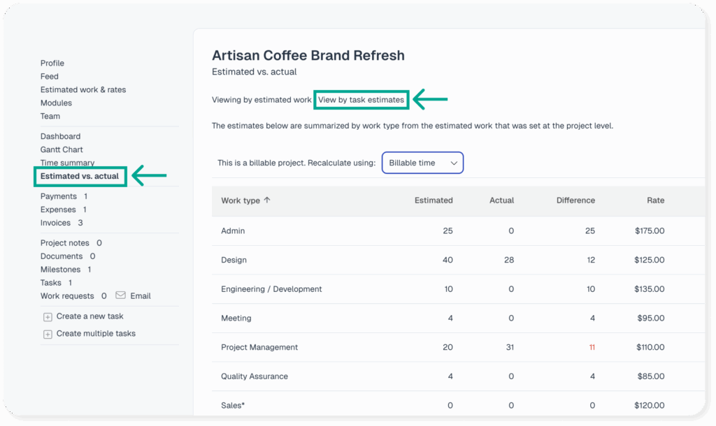Image resolution: width=716 pixels, height=426 pixels.
Task: Click View by task estimates link
Action: (x=361, y=100)
